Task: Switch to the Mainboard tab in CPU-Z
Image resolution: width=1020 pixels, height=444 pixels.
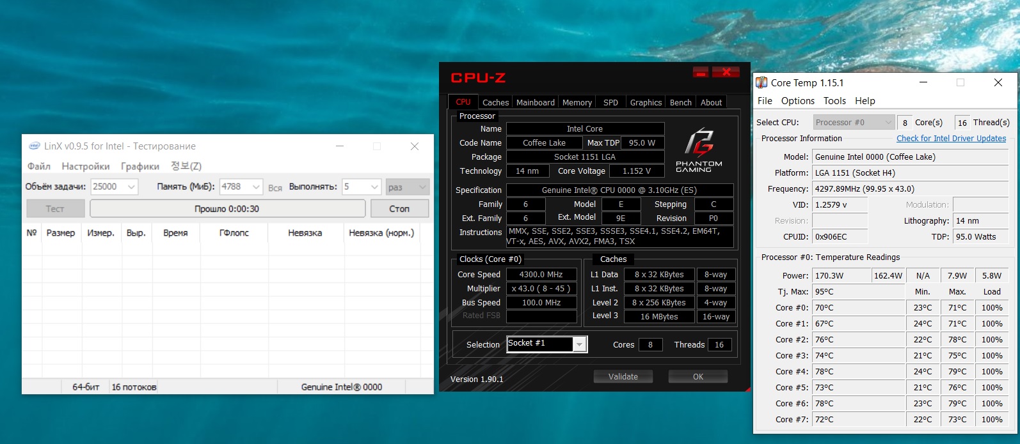Action: 536,102
